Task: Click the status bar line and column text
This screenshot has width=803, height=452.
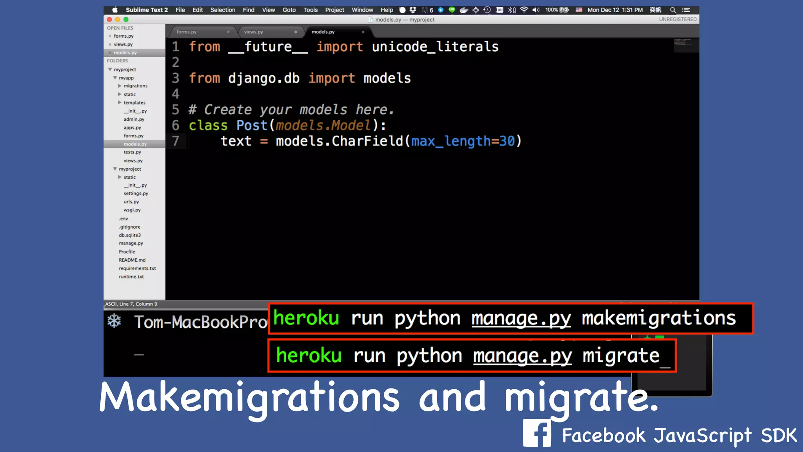Action: (131, 304)
